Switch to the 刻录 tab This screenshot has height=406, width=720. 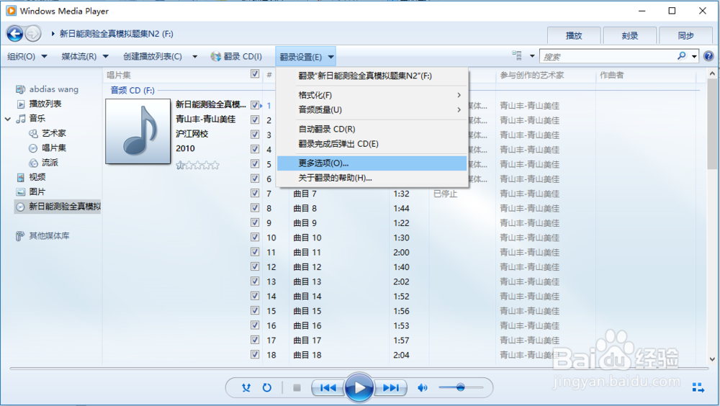(629, 35)
